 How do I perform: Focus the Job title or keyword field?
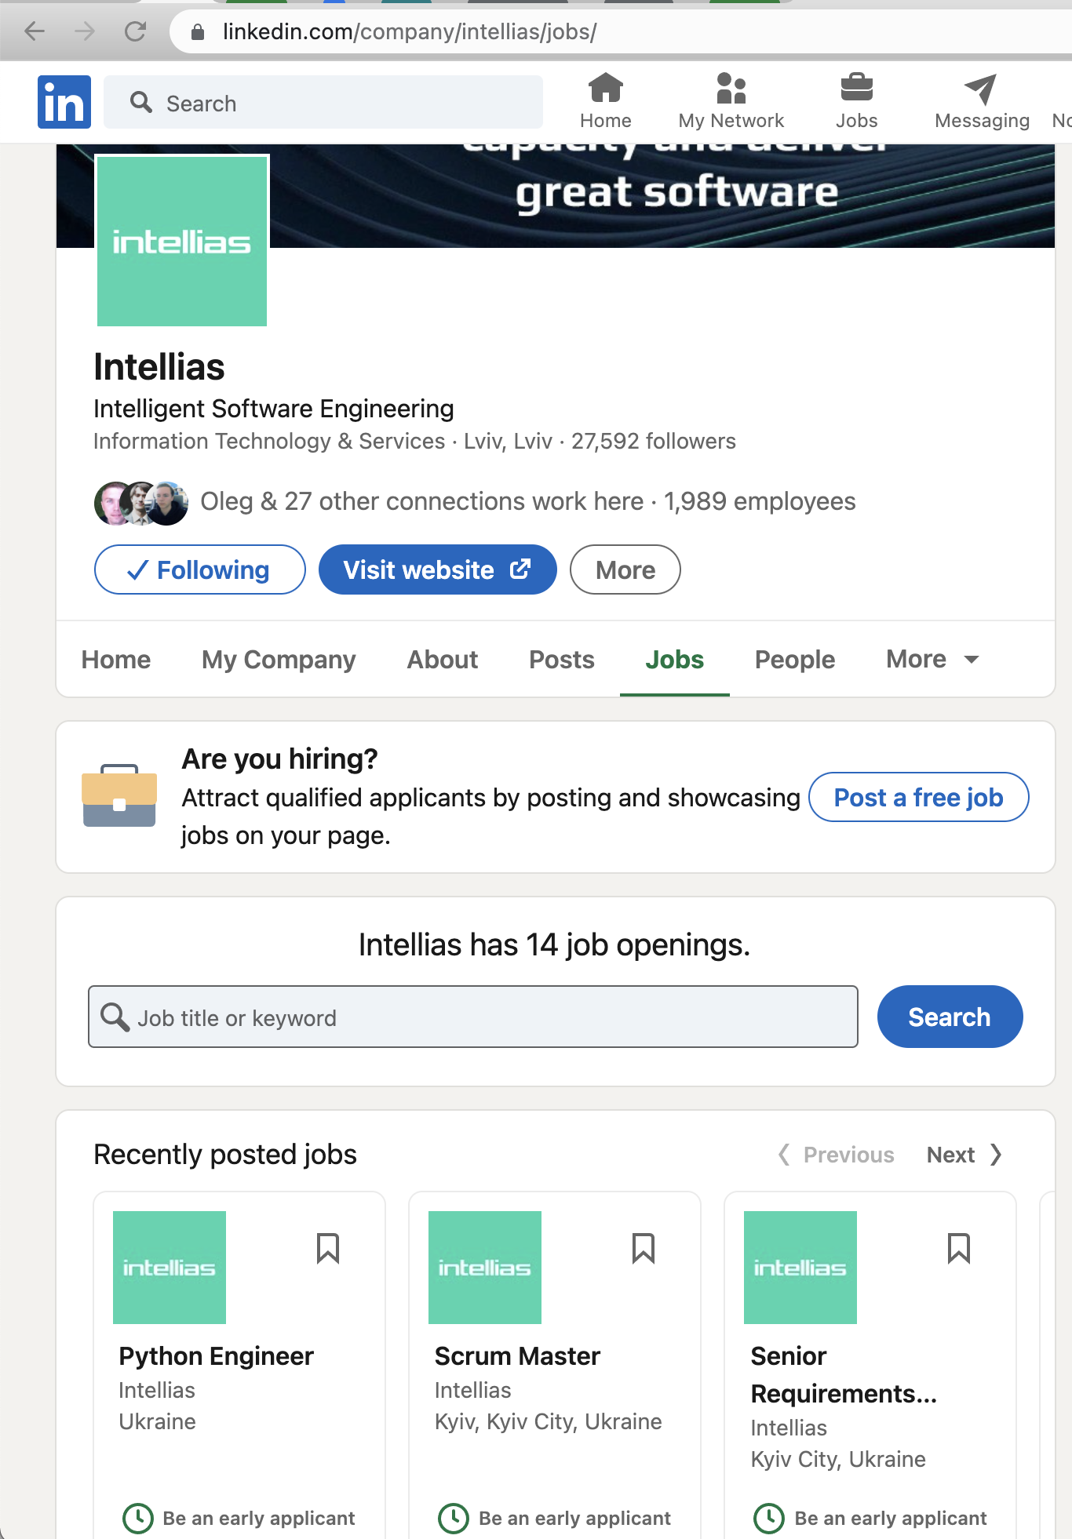pyautogui.click(x=473, y=1017)
